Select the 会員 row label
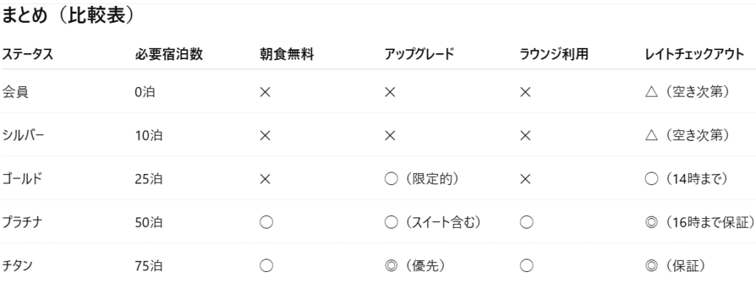 tap(15, 92)
